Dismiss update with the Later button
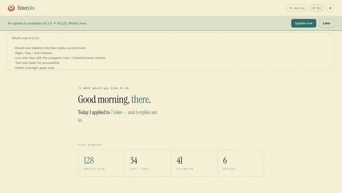The image size is (342, 193). 326,23
